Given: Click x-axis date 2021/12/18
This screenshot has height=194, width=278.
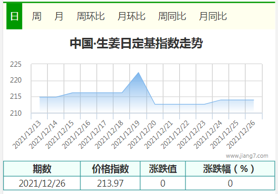Looking at the screenshot, I should 109,135.
